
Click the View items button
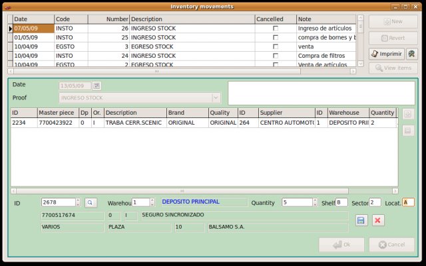pyautogui.click(x=393, y=68)
